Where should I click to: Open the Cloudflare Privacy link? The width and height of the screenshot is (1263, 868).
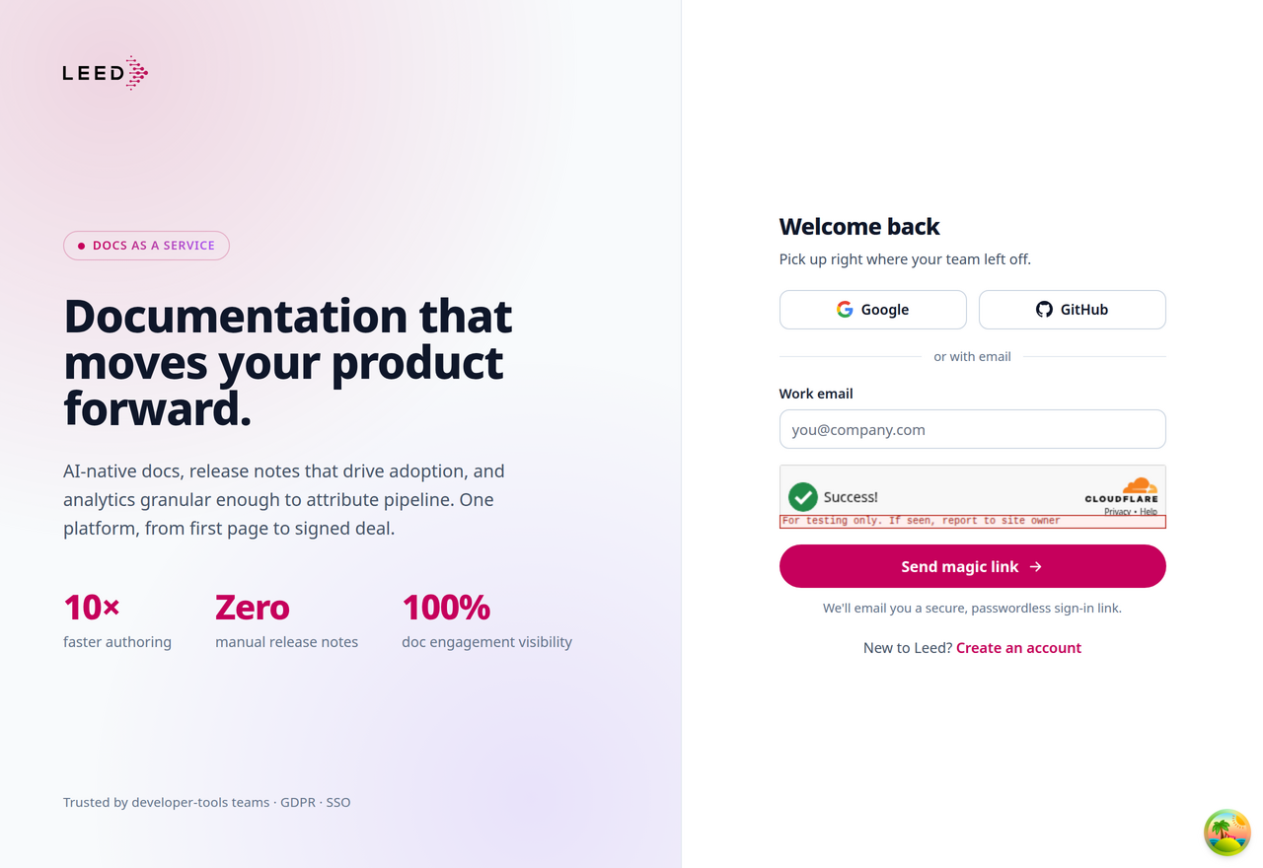[1117, 512]
